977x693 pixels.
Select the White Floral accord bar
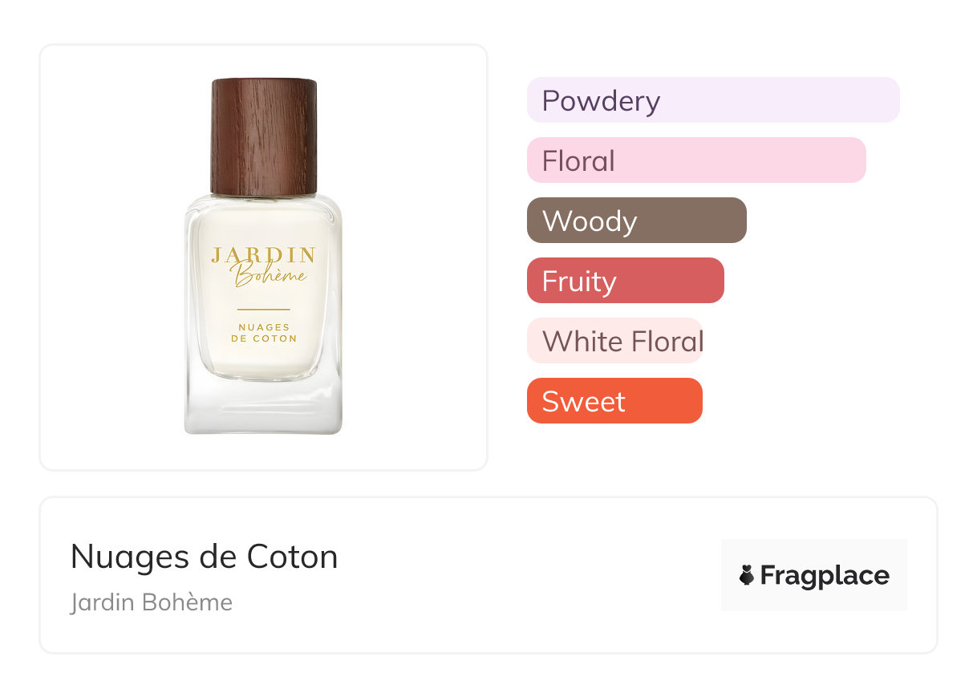click(x=614, y=341)
